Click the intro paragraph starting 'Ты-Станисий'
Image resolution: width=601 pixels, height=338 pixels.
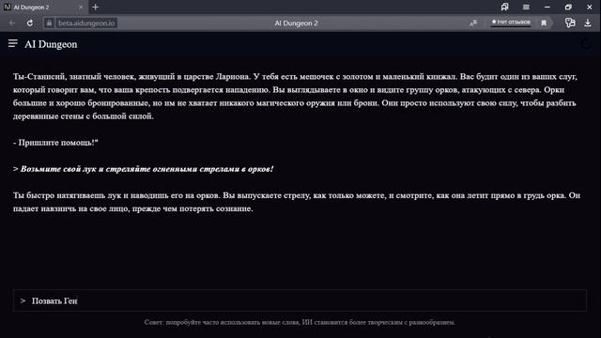coord(295,96)
